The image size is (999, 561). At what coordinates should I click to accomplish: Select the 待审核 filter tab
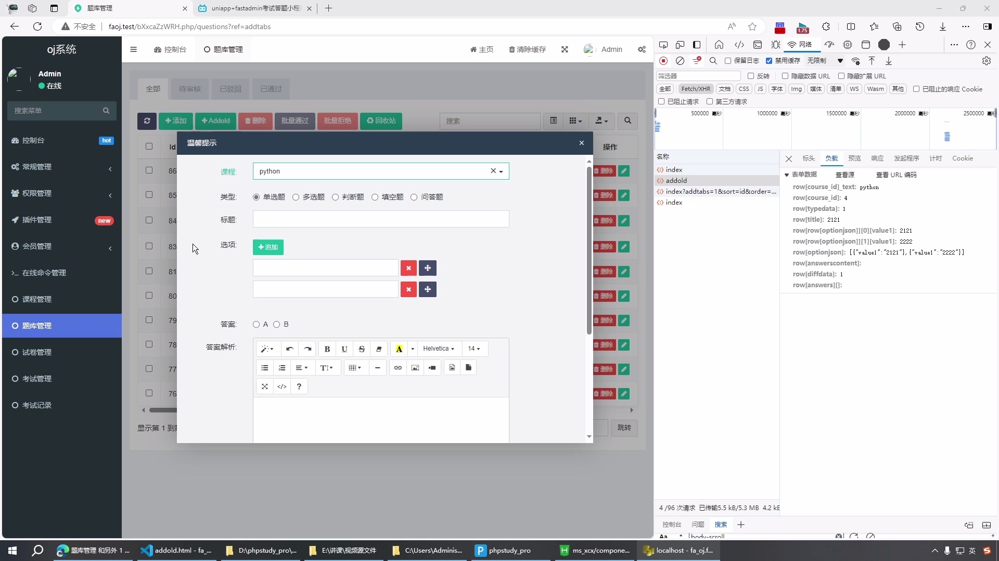click(190, 89)
